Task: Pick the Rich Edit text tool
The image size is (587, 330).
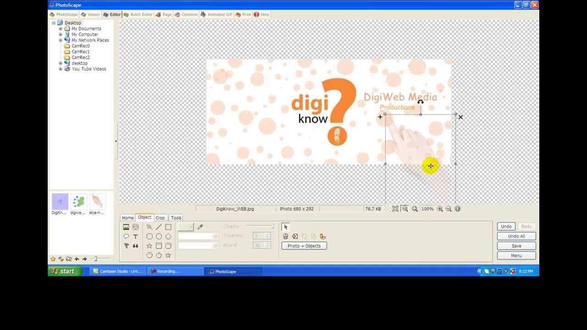Action: pos(126,246)
